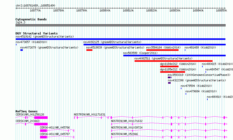Click the 168800k ruler tick label

[x=105, y=10]
